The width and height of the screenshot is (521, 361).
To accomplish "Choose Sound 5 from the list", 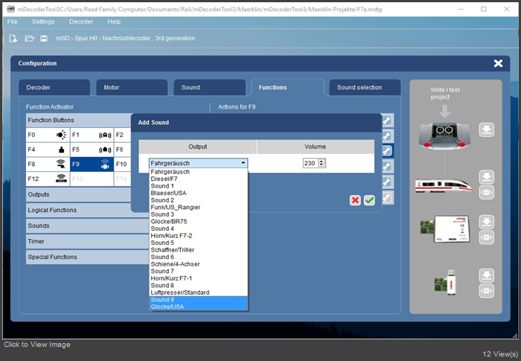I will click(199, 243).
